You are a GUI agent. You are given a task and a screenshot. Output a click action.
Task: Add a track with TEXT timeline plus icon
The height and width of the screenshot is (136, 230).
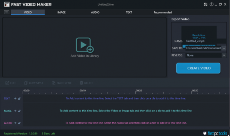click(x=15, y=98)
